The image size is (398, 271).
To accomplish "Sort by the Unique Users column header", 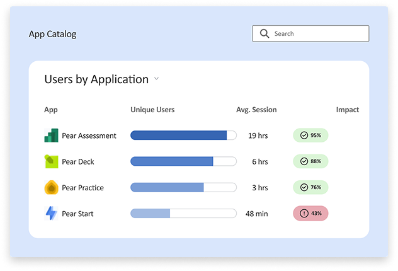I will click(152, 110).
